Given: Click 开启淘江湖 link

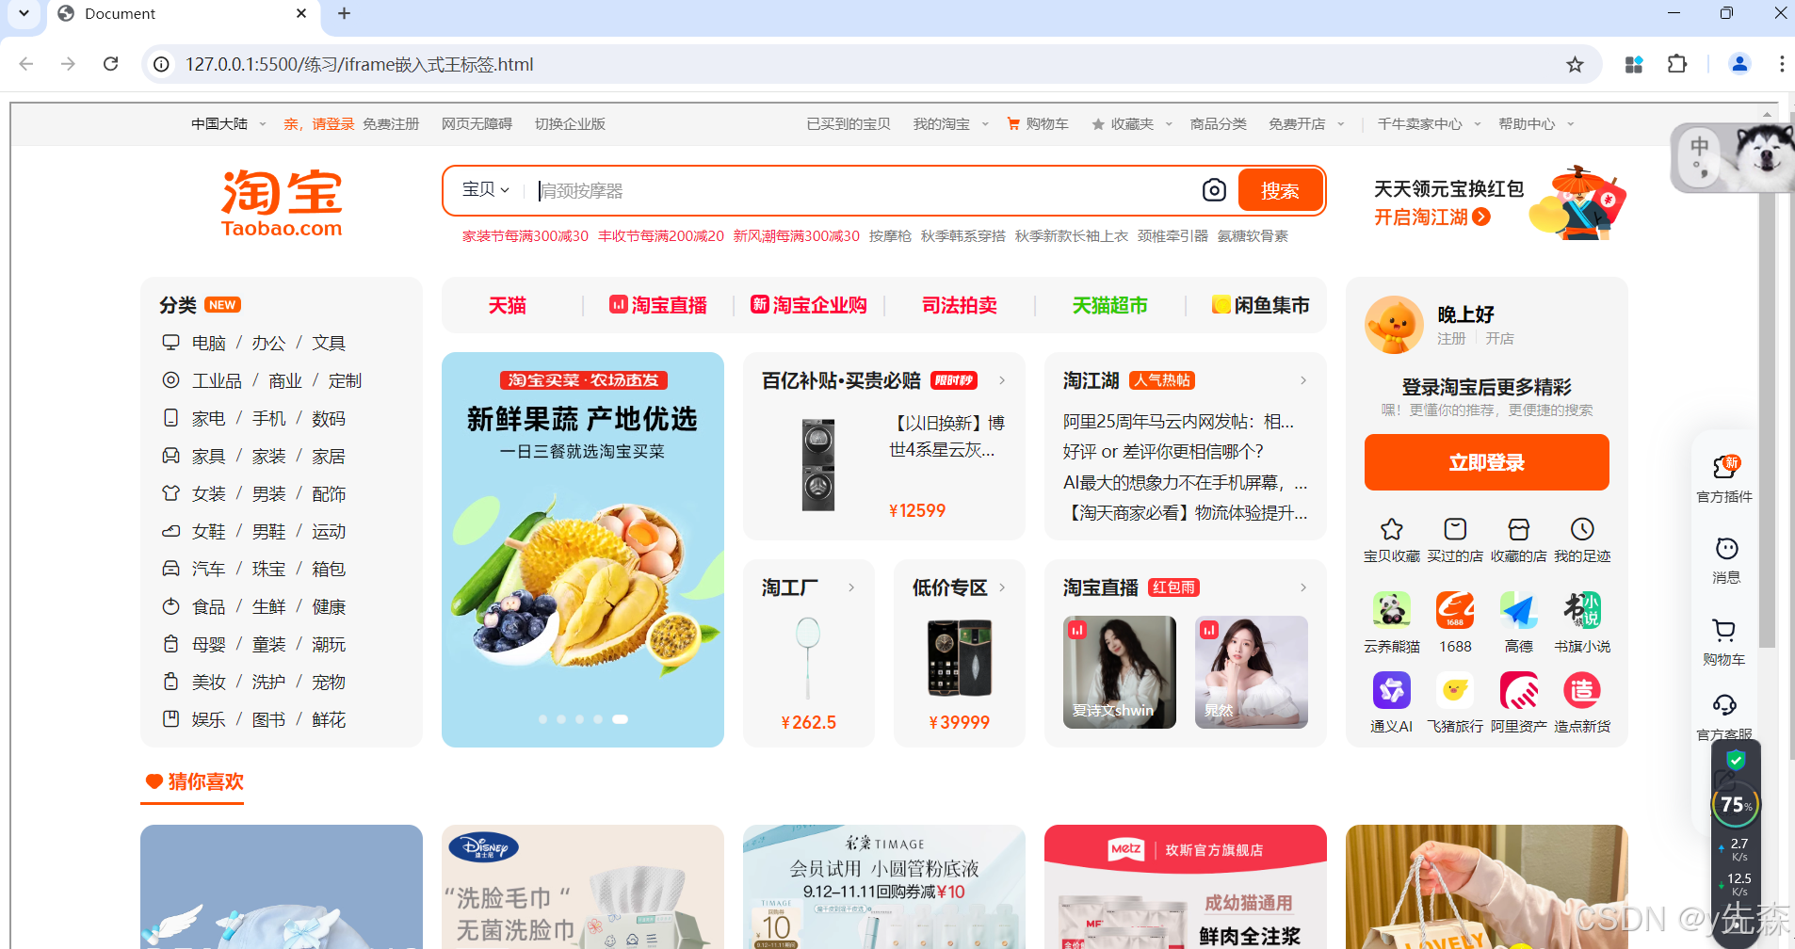Looking at the screenshot, I should [x=1431, y=217].
